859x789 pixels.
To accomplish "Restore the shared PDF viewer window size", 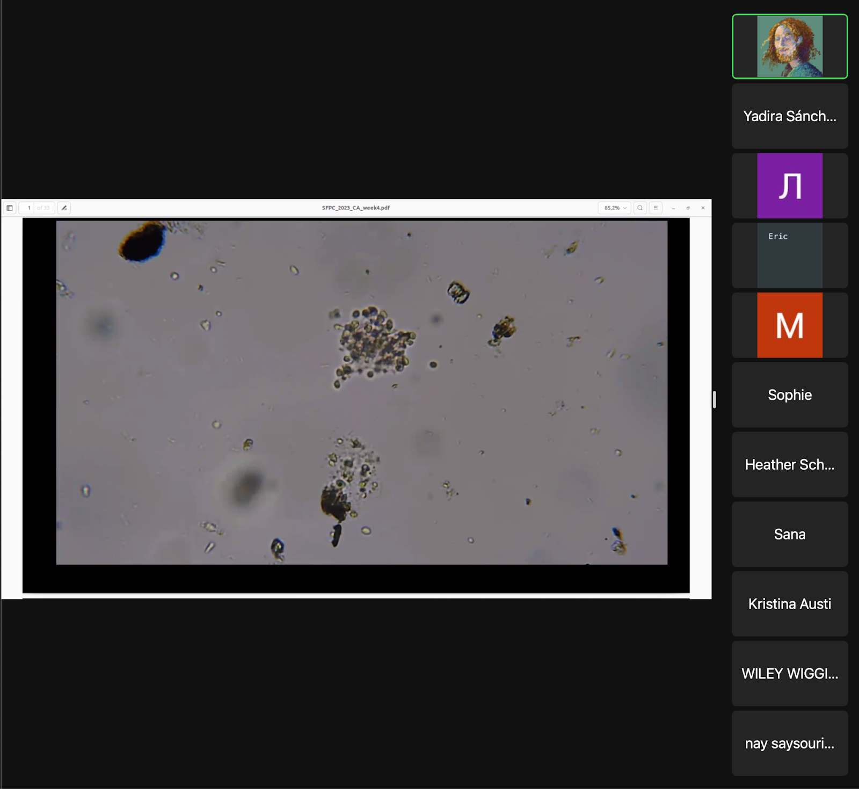I will [x=688, y=208].
